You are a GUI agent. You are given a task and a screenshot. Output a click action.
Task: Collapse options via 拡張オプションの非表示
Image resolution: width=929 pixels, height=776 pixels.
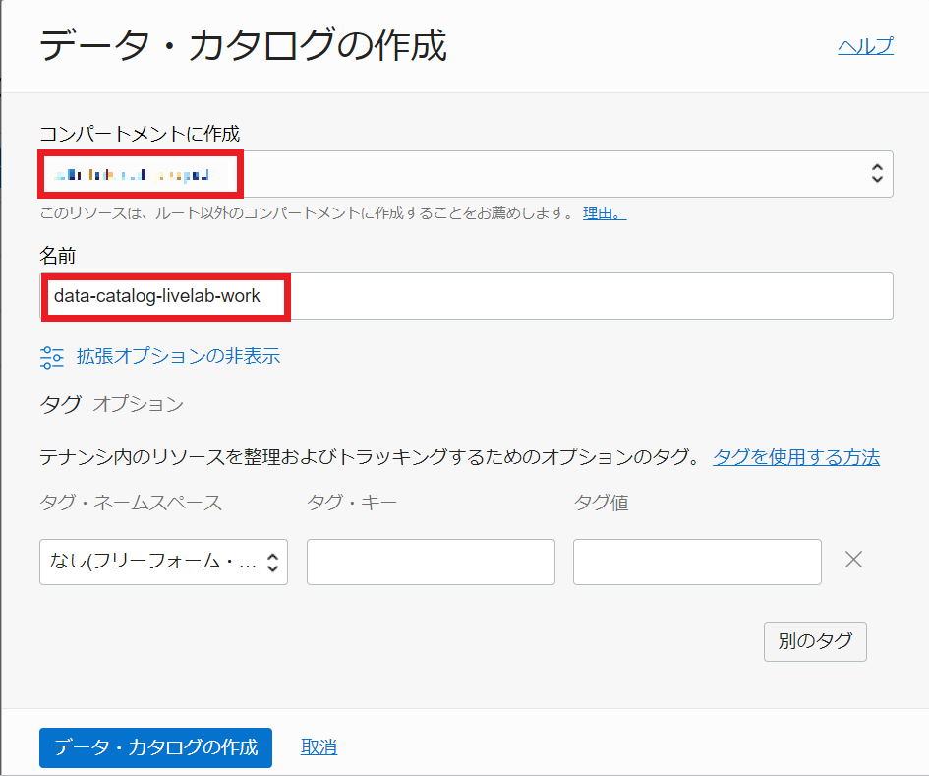tap(178, 356)
